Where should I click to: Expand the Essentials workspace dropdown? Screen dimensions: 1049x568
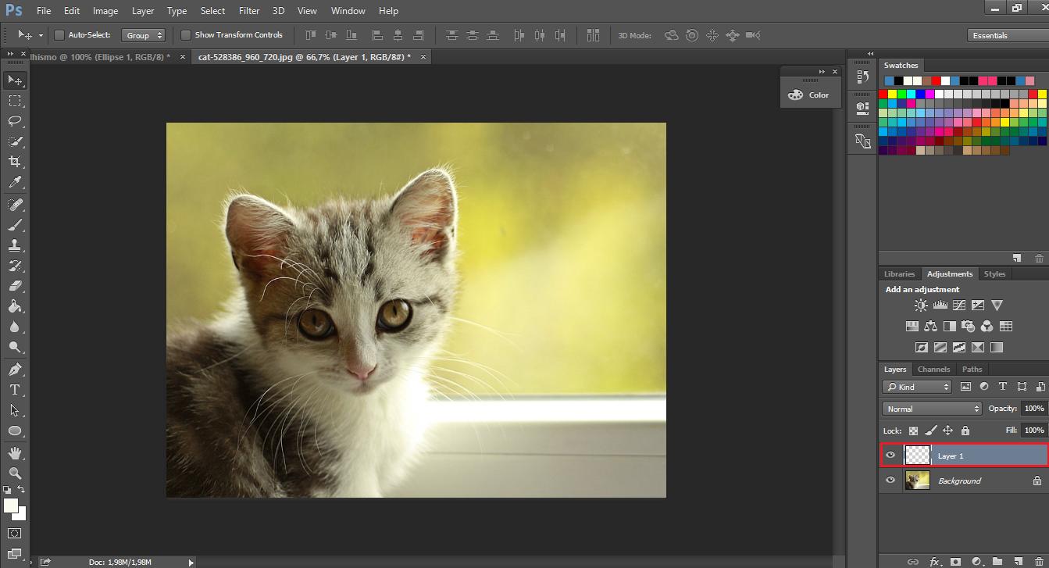[x=1004, y=35]
